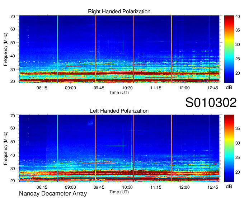Click the left-handed plot's color bar

(229, 148)
